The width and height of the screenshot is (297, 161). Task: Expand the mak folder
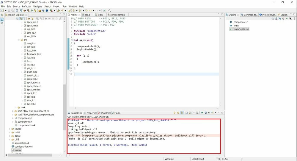pos(16,107)
